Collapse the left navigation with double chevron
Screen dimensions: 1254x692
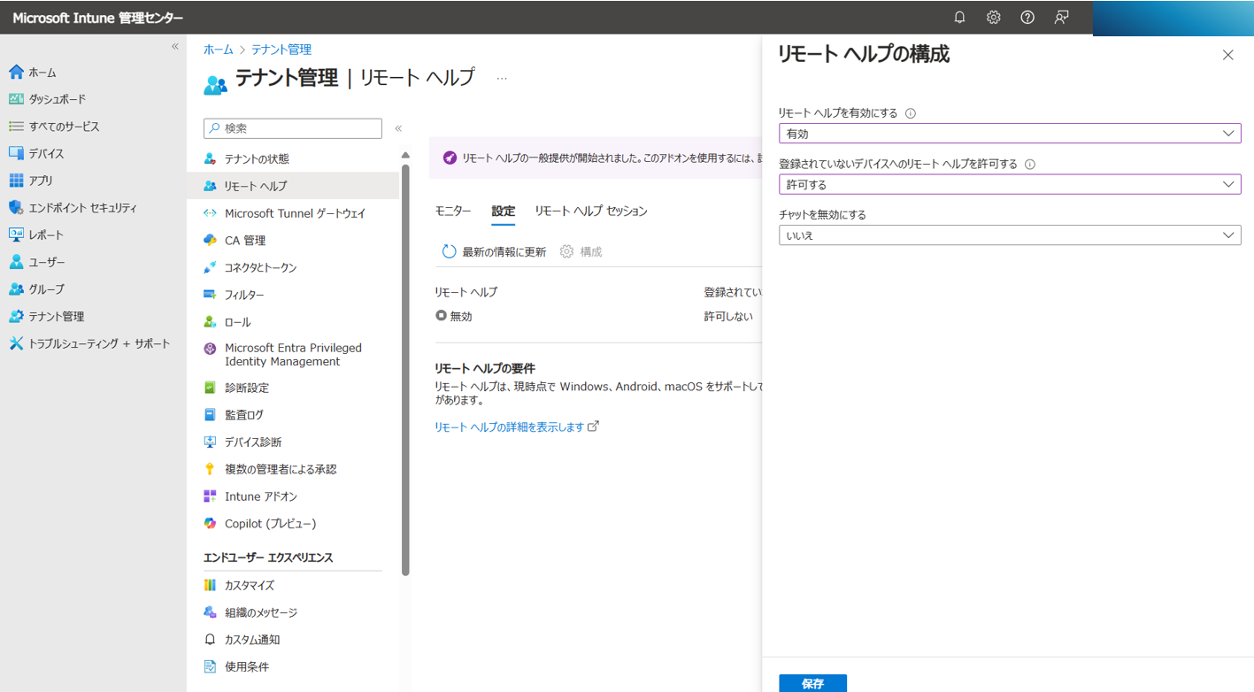coord(174,47)
